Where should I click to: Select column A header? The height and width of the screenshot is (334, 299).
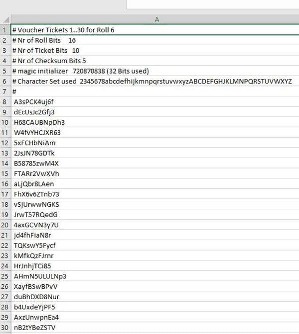tap(156, 19)
